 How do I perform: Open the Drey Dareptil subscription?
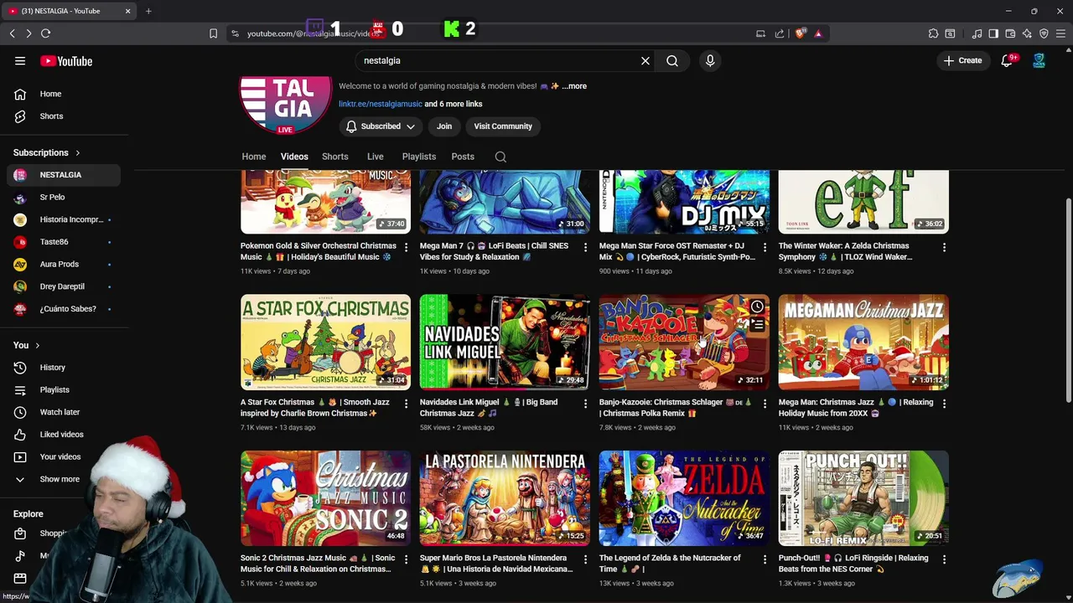tap(64, 286)
